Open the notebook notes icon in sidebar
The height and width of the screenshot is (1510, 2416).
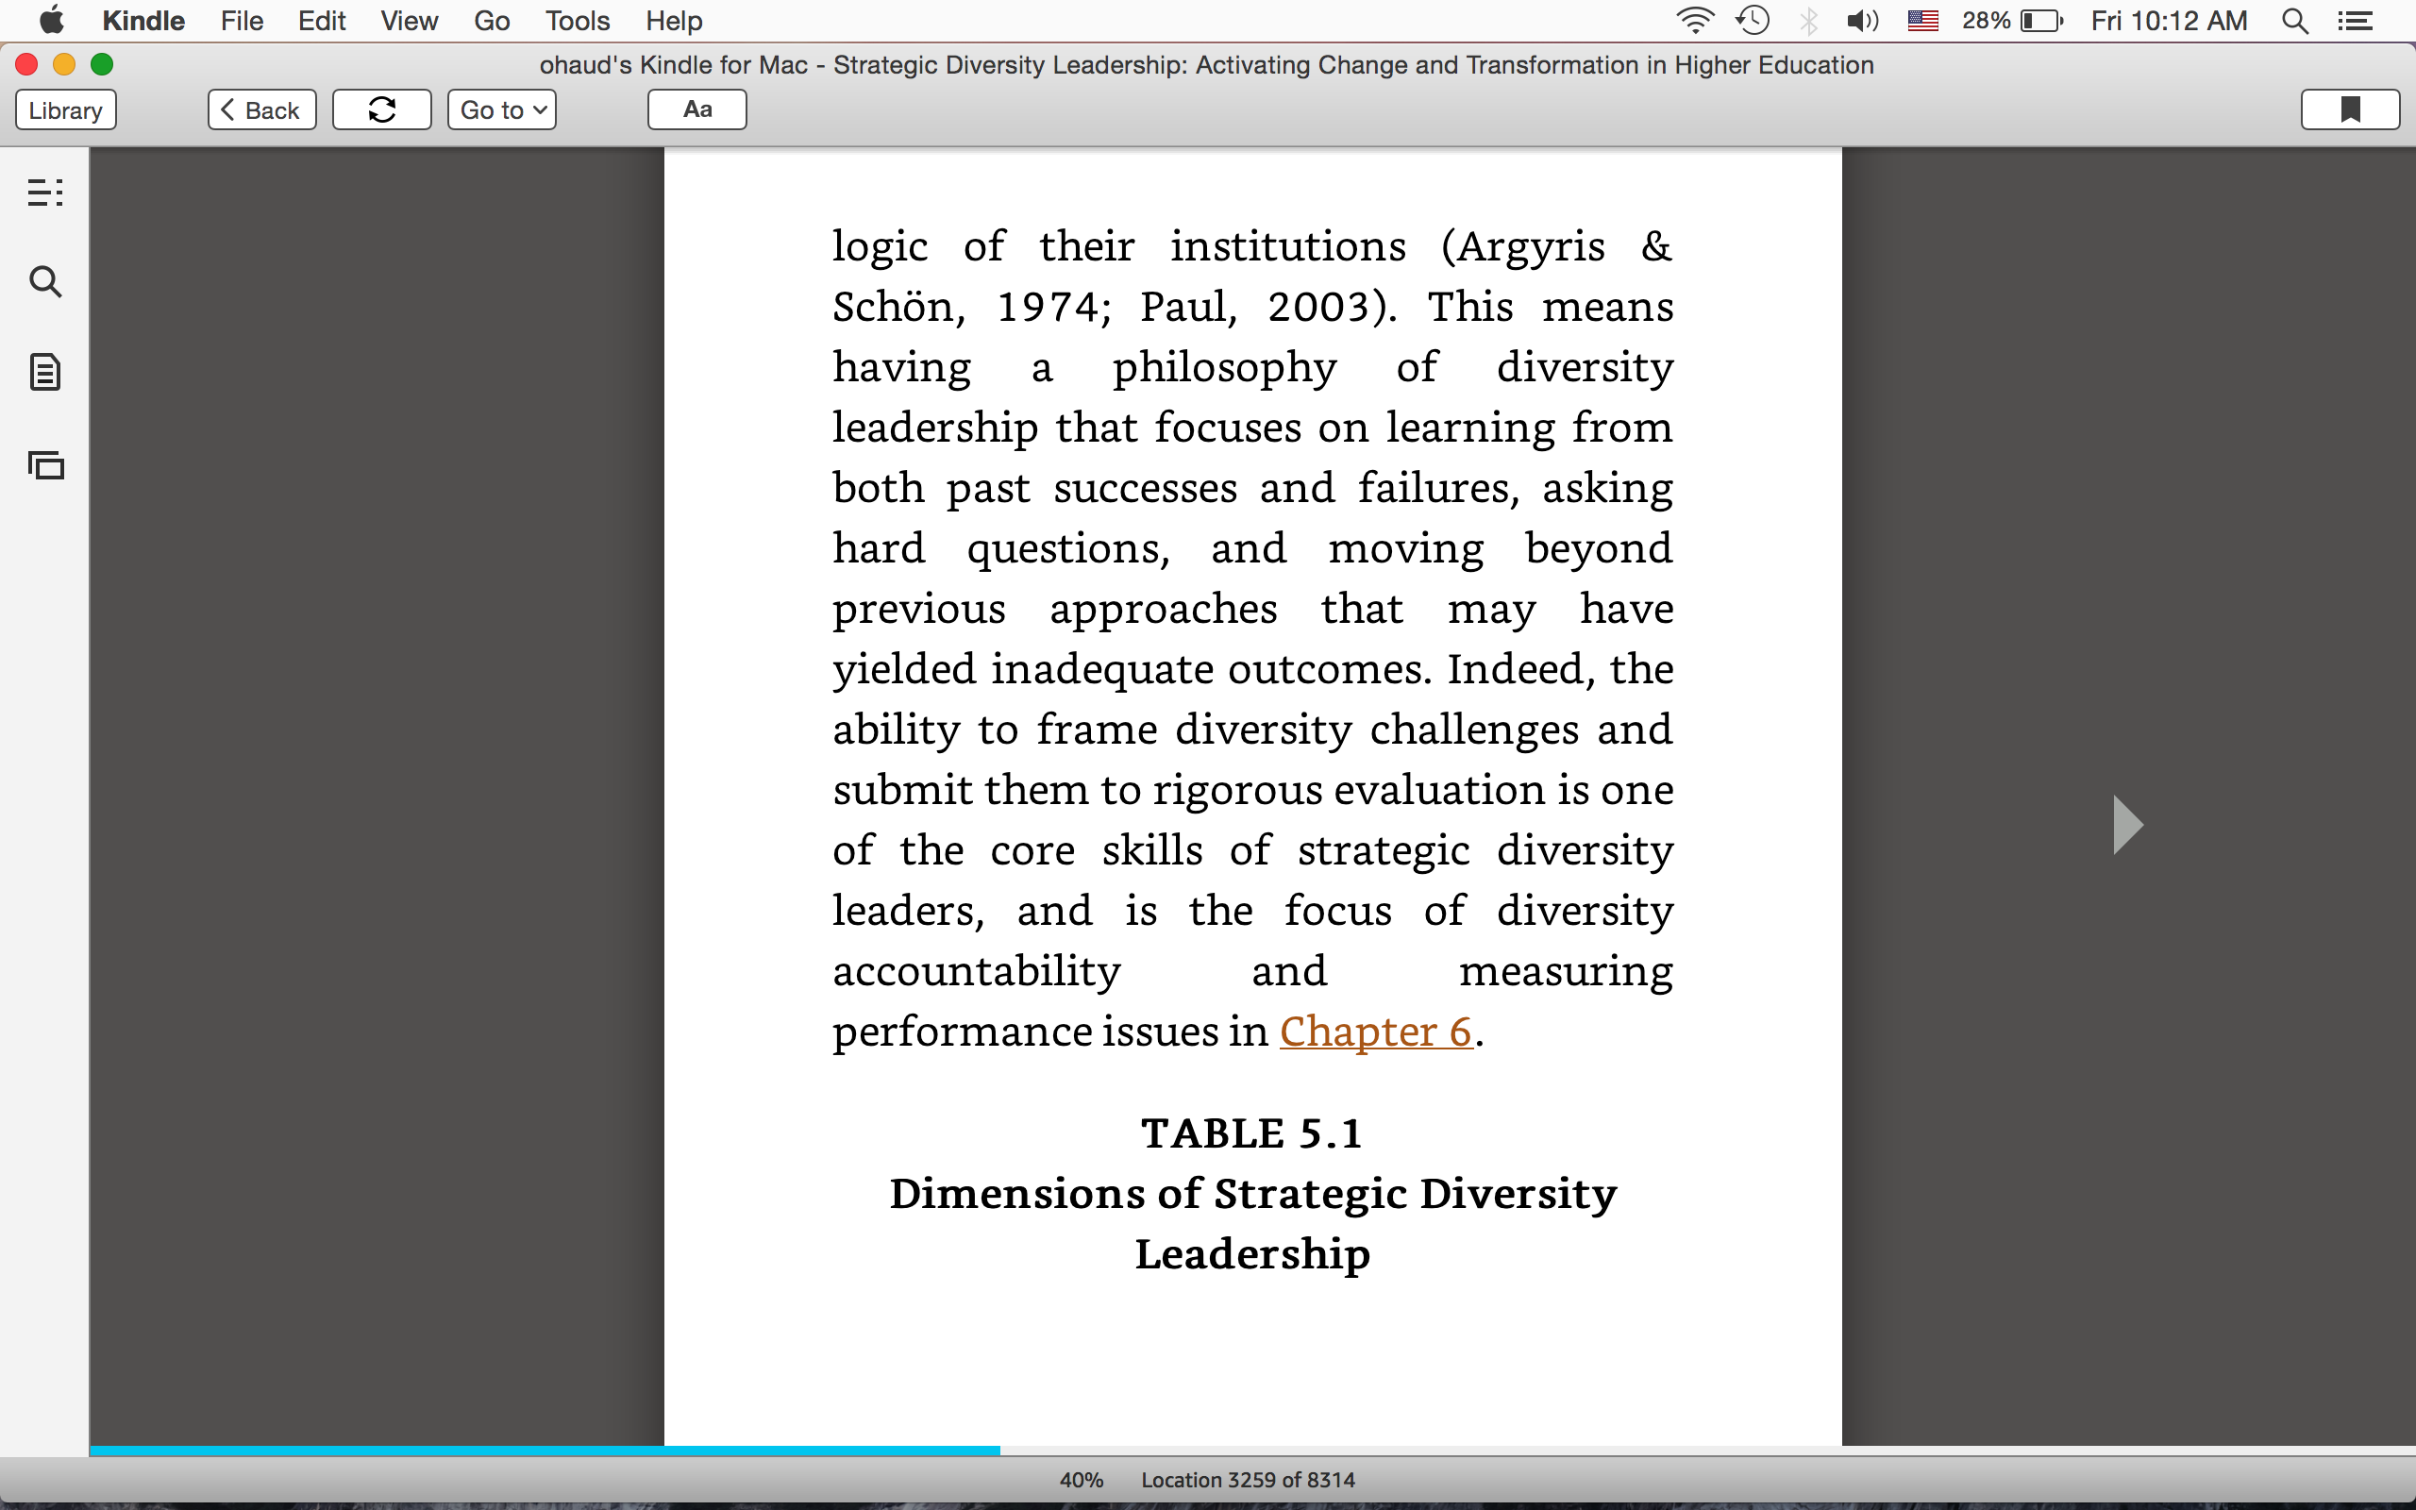[45, 373]
